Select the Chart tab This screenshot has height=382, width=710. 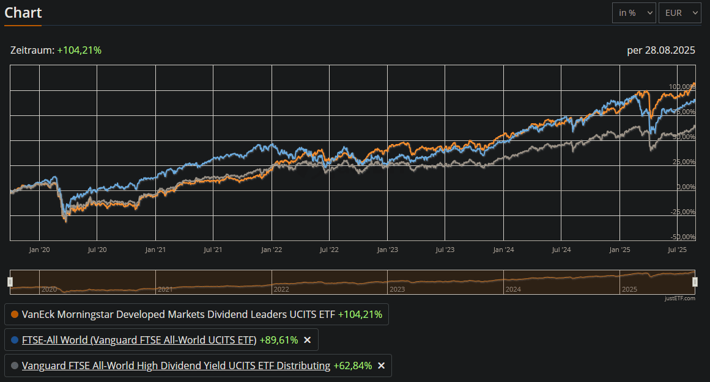[23, 13]
